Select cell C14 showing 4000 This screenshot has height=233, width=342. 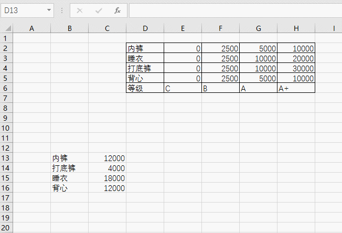pos(108,168)
